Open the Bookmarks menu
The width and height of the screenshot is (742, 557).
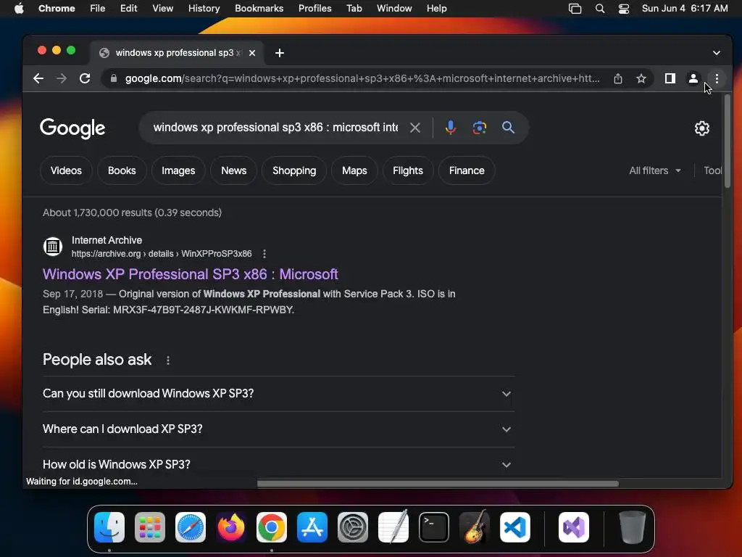259,9
